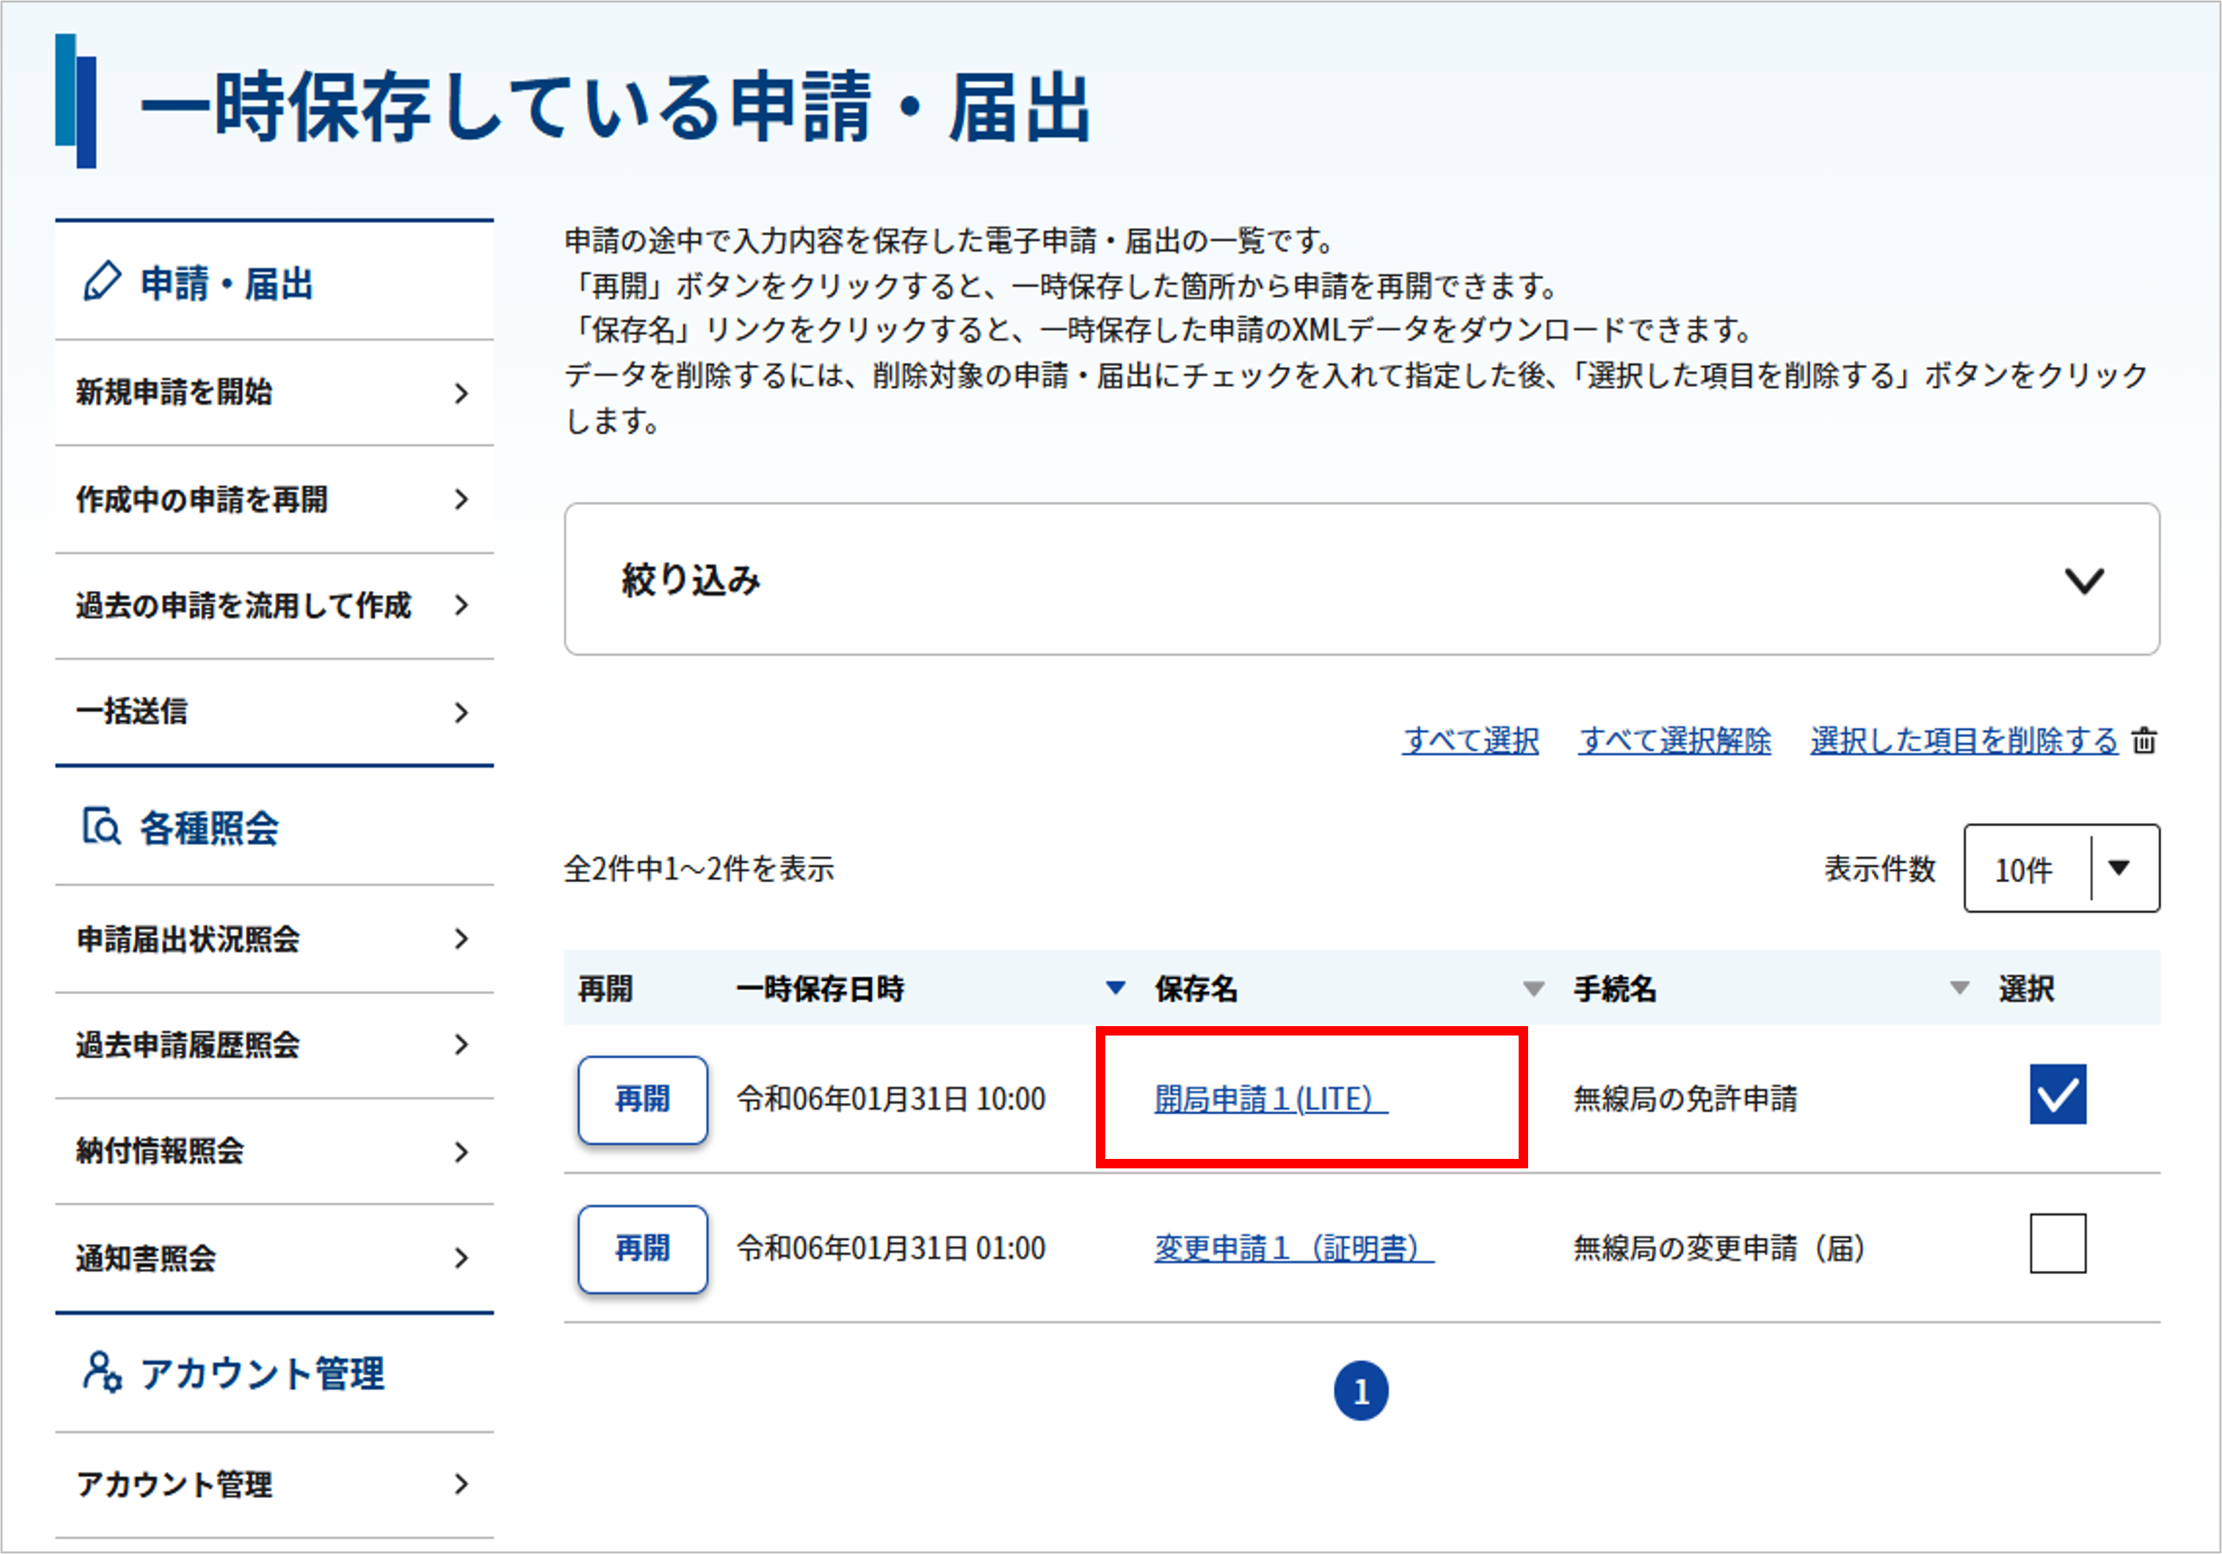The width and height of the screenshot is (2222, 1554).
Task: Click the すべて選択解除 link
Action: (x=1674, y=740)
